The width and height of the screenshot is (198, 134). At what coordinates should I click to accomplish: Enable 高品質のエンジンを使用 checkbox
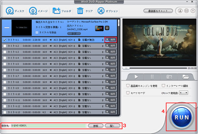128,86
